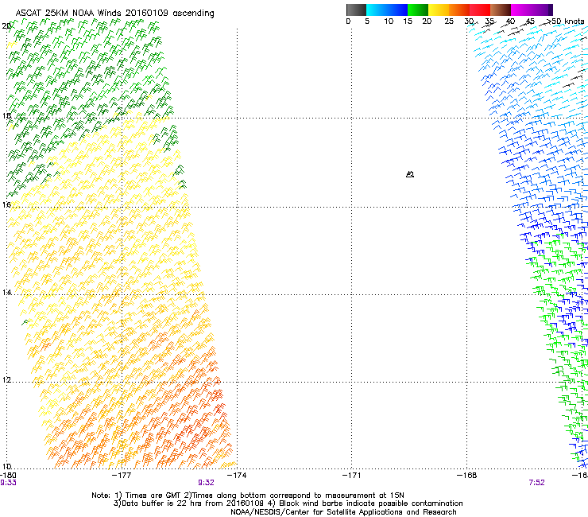Click the red 30-35 knots legend segment
The image size is (588, 517).
coord(480,10)
